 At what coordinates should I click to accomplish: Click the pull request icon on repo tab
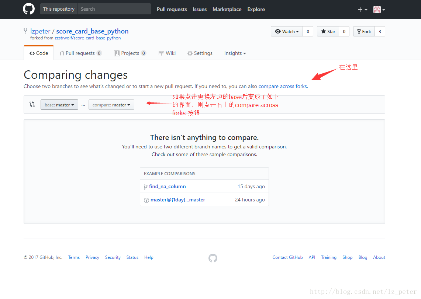[62, 53]
